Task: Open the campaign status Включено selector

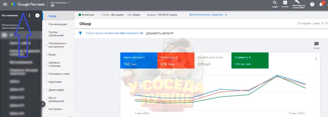Action: coord(86,15)
